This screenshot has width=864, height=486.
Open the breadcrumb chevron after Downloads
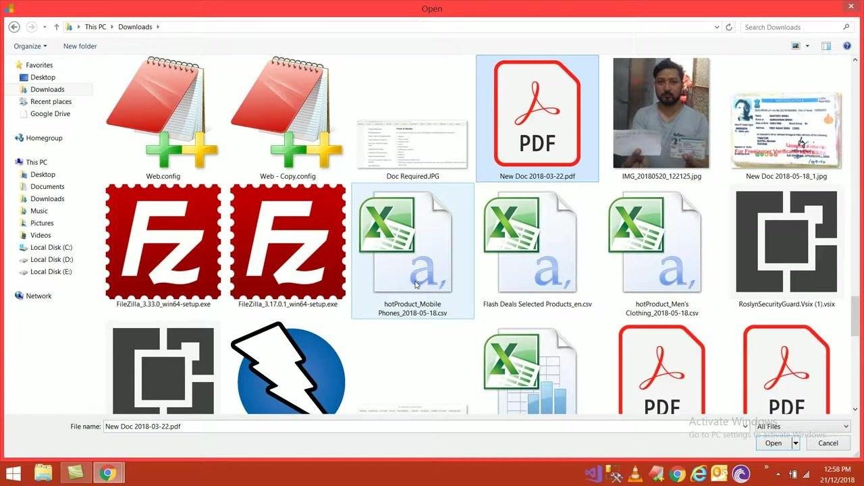[158, 27]
